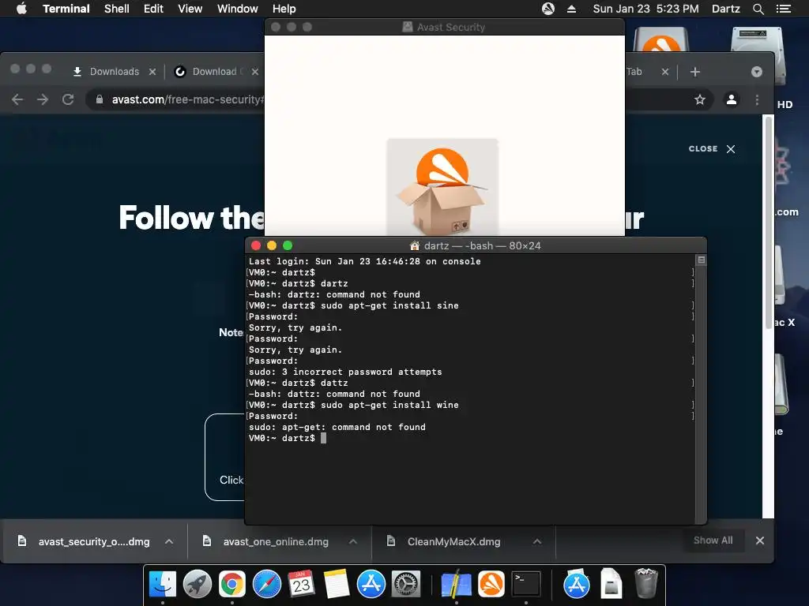Click "Last login: Sun Jan 23 16:46:28" line
This screenshot has height=606, width=809.
364,261
